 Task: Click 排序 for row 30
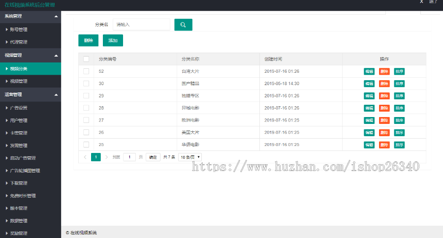pos(399,84)
